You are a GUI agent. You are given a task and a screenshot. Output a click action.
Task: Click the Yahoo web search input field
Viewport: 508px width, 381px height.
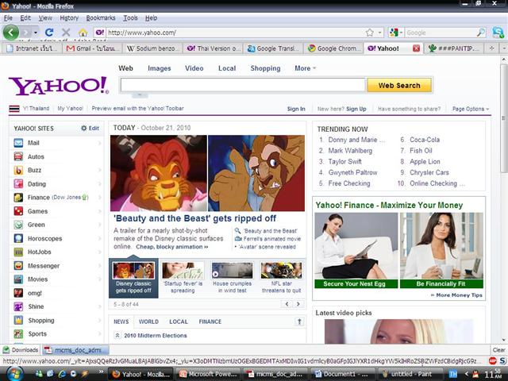(x=243, y=85)
